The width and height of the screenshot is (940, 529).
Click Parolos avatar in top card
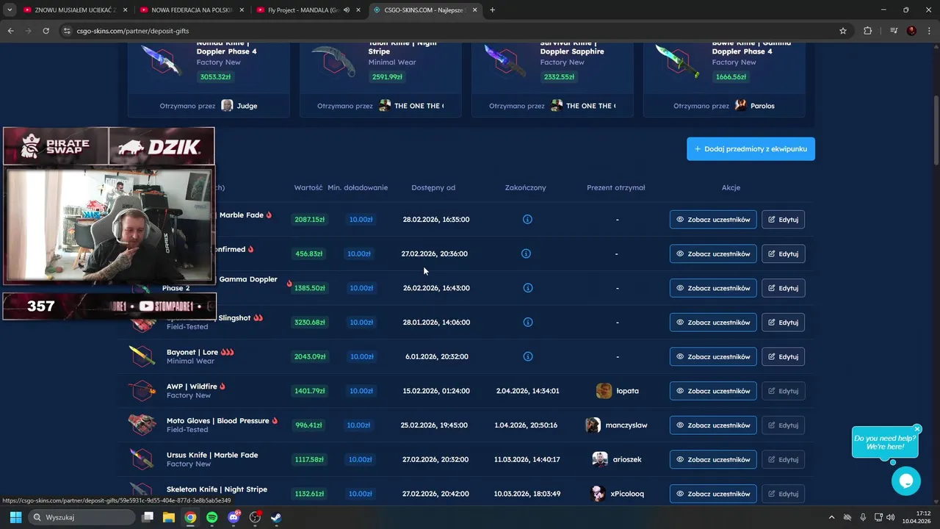(x=741, y=106)
